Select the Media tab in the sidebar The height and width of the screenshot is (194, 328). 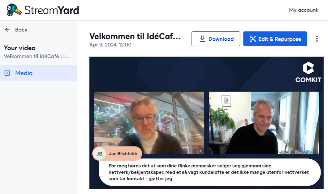pos(38,73)
